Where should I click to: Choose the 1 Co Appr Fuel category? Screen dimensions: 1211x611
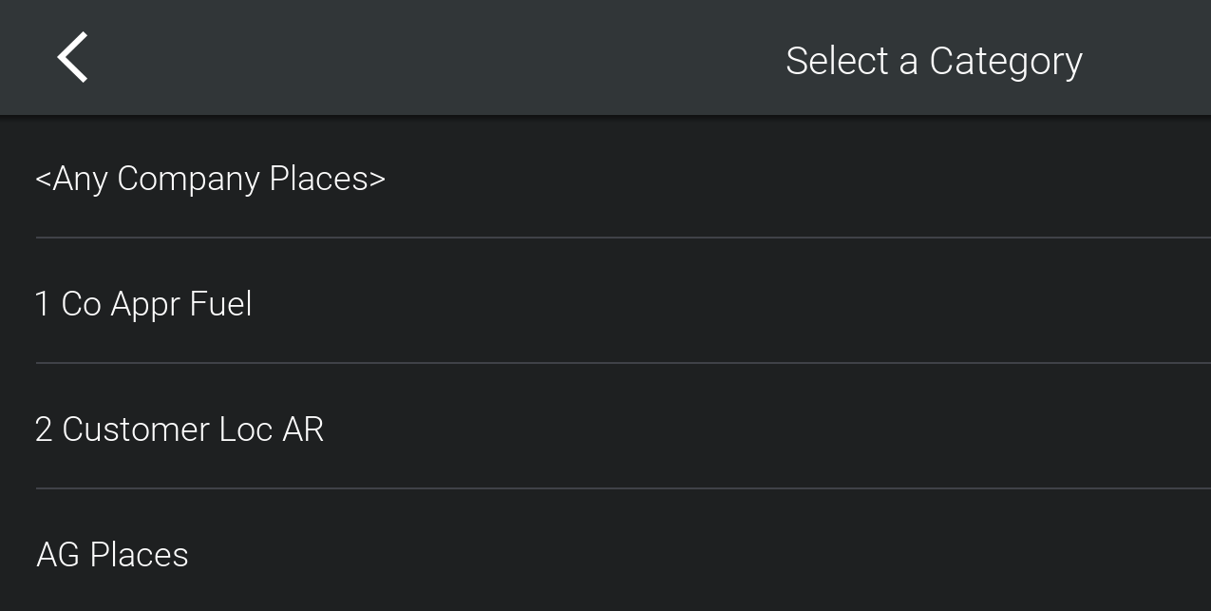coord(143,304)
